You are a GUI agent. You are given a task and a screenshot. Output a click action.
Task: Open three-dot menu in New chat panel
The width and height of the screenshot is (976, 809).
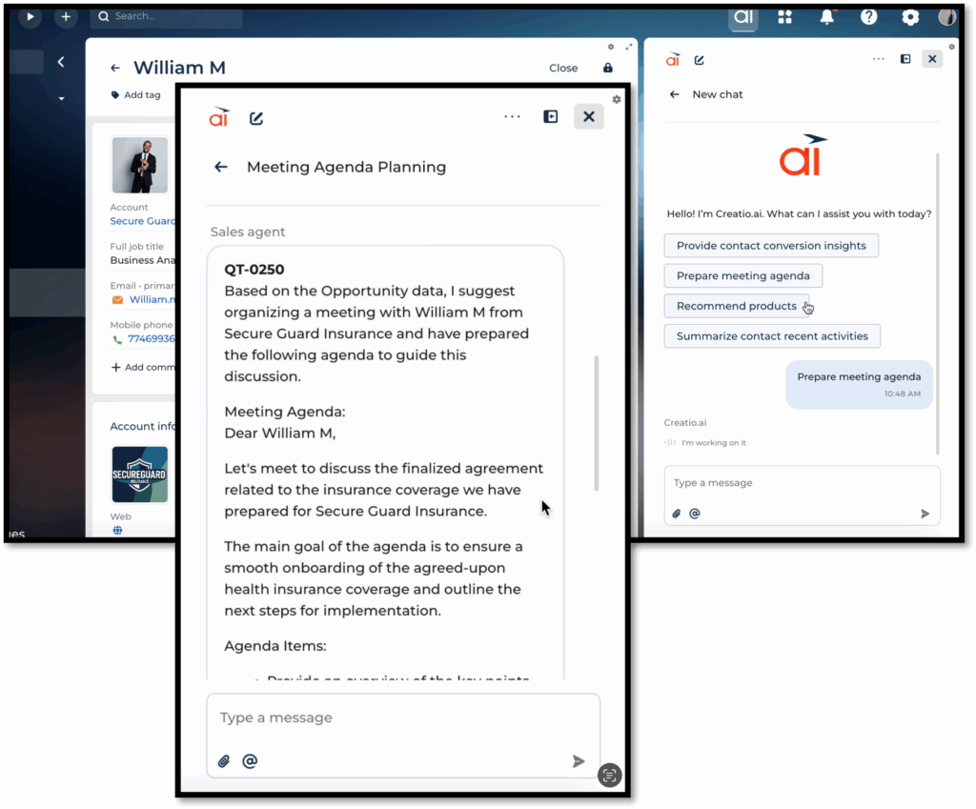tap(878, 59)
